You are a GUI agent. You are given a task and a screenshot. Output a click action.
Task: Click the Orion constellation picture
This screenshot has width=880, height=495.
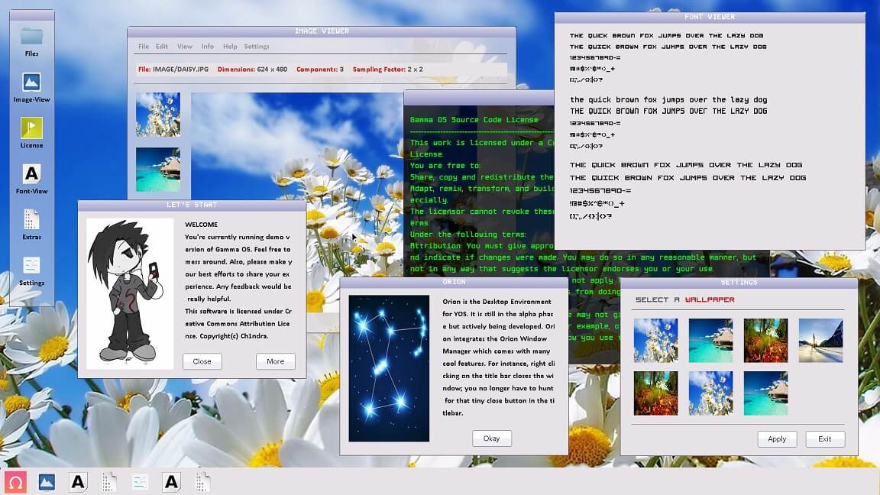click(389, 368)
